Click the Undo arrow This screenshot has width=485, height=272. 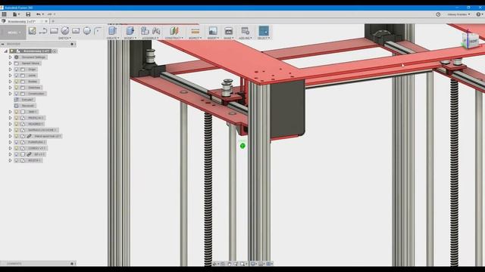tap(39, 14)
